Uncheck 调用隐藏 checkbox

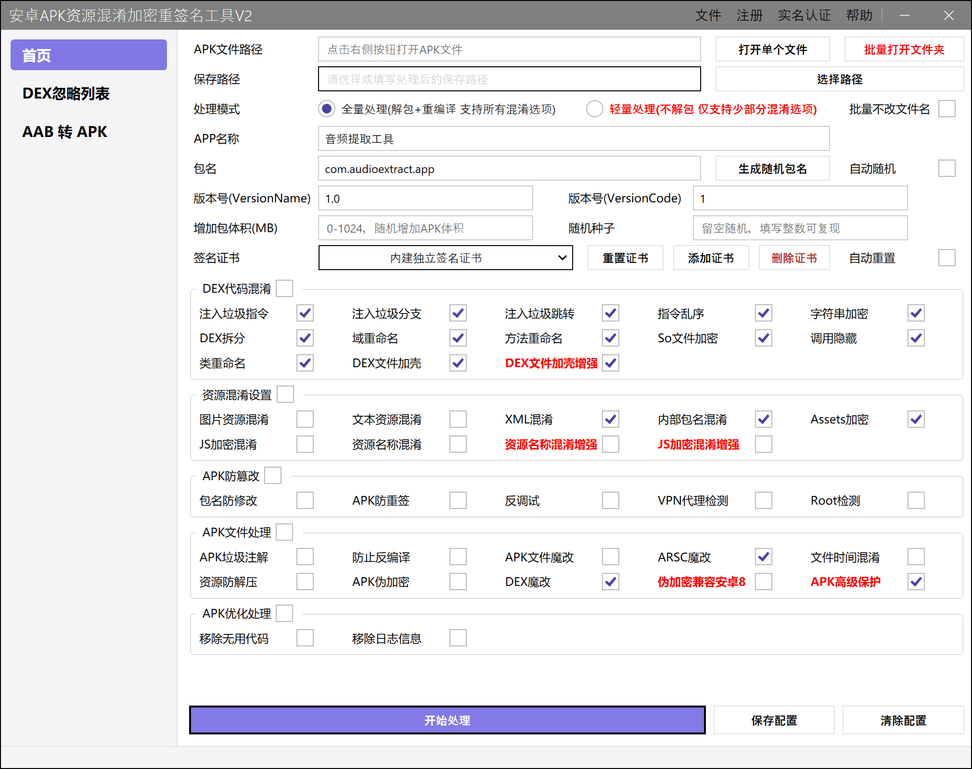pyautogui.click(x=916, y=338)
